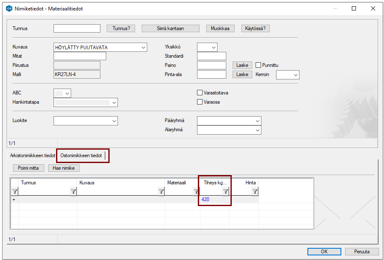
Task: Check the Varastoitava checkbox
Action: [x=200, y=93]
